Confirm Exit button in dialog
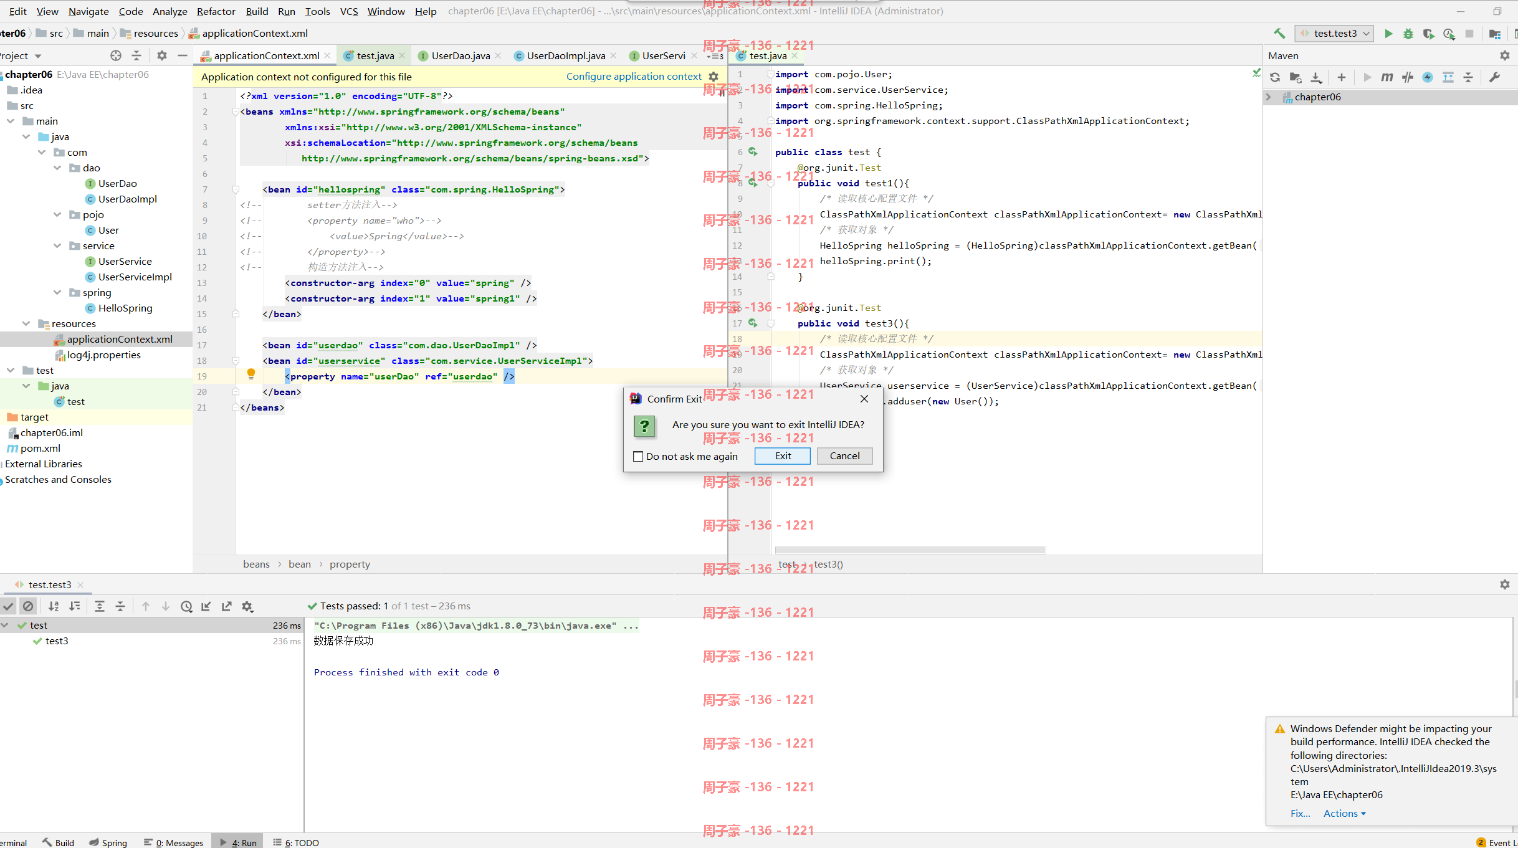Viewport: 1518px width, 848px height. coord(783,456)
